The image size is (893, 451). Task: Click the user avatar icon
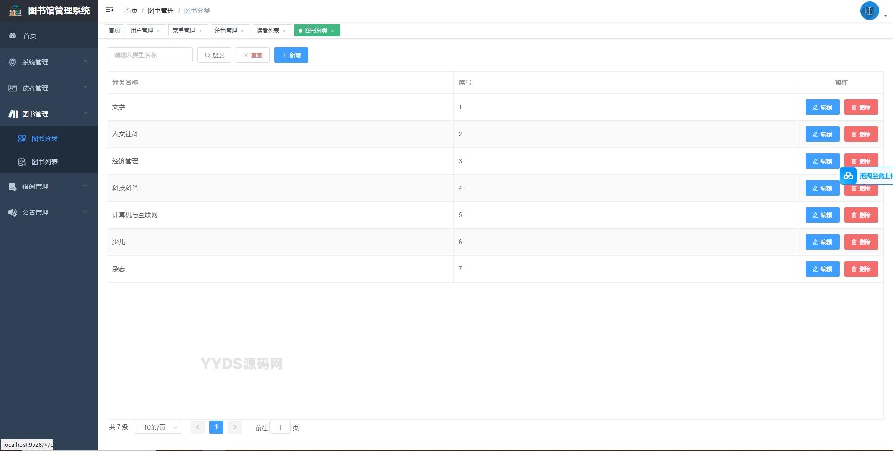(869, 11)
